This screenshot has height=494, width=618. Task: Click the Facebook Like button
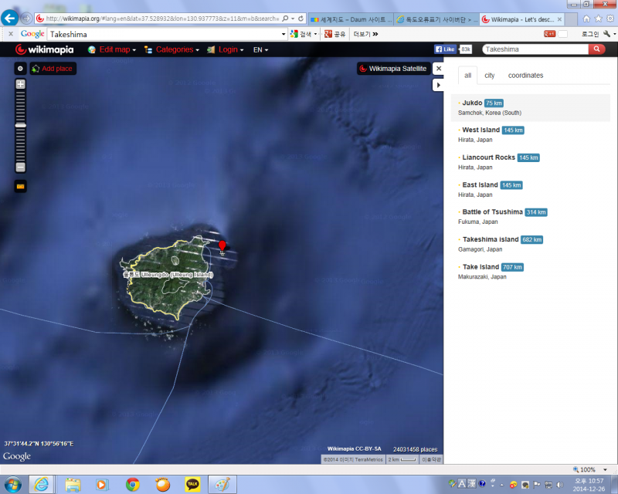445,49
